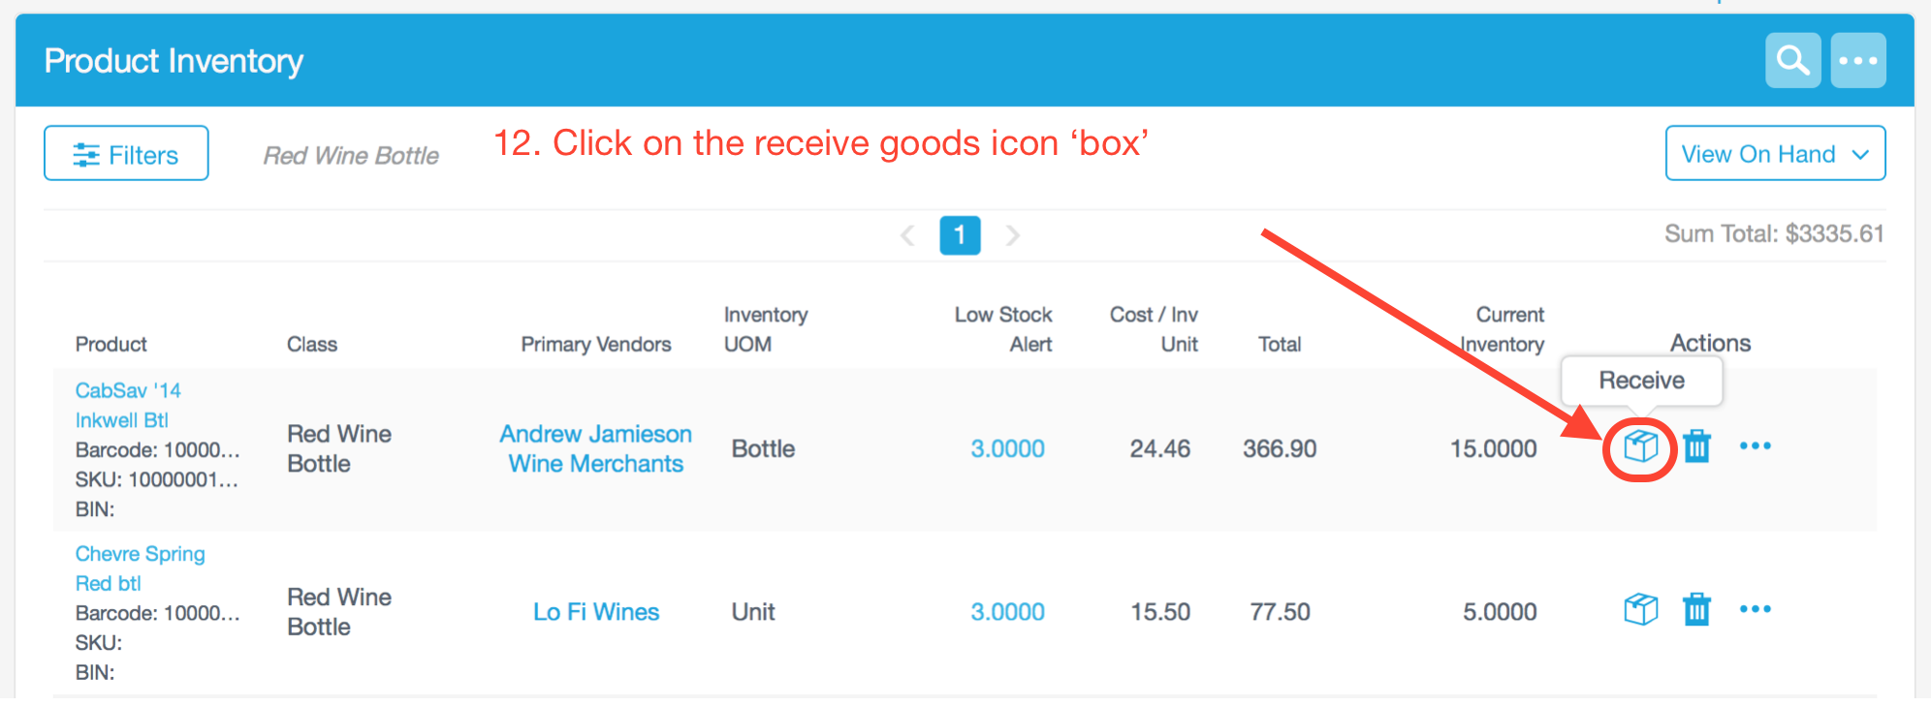Delete CabSav '14 using trash icon
Viewport: 1931px width, 705px height.
click(x=1696, y=446)
